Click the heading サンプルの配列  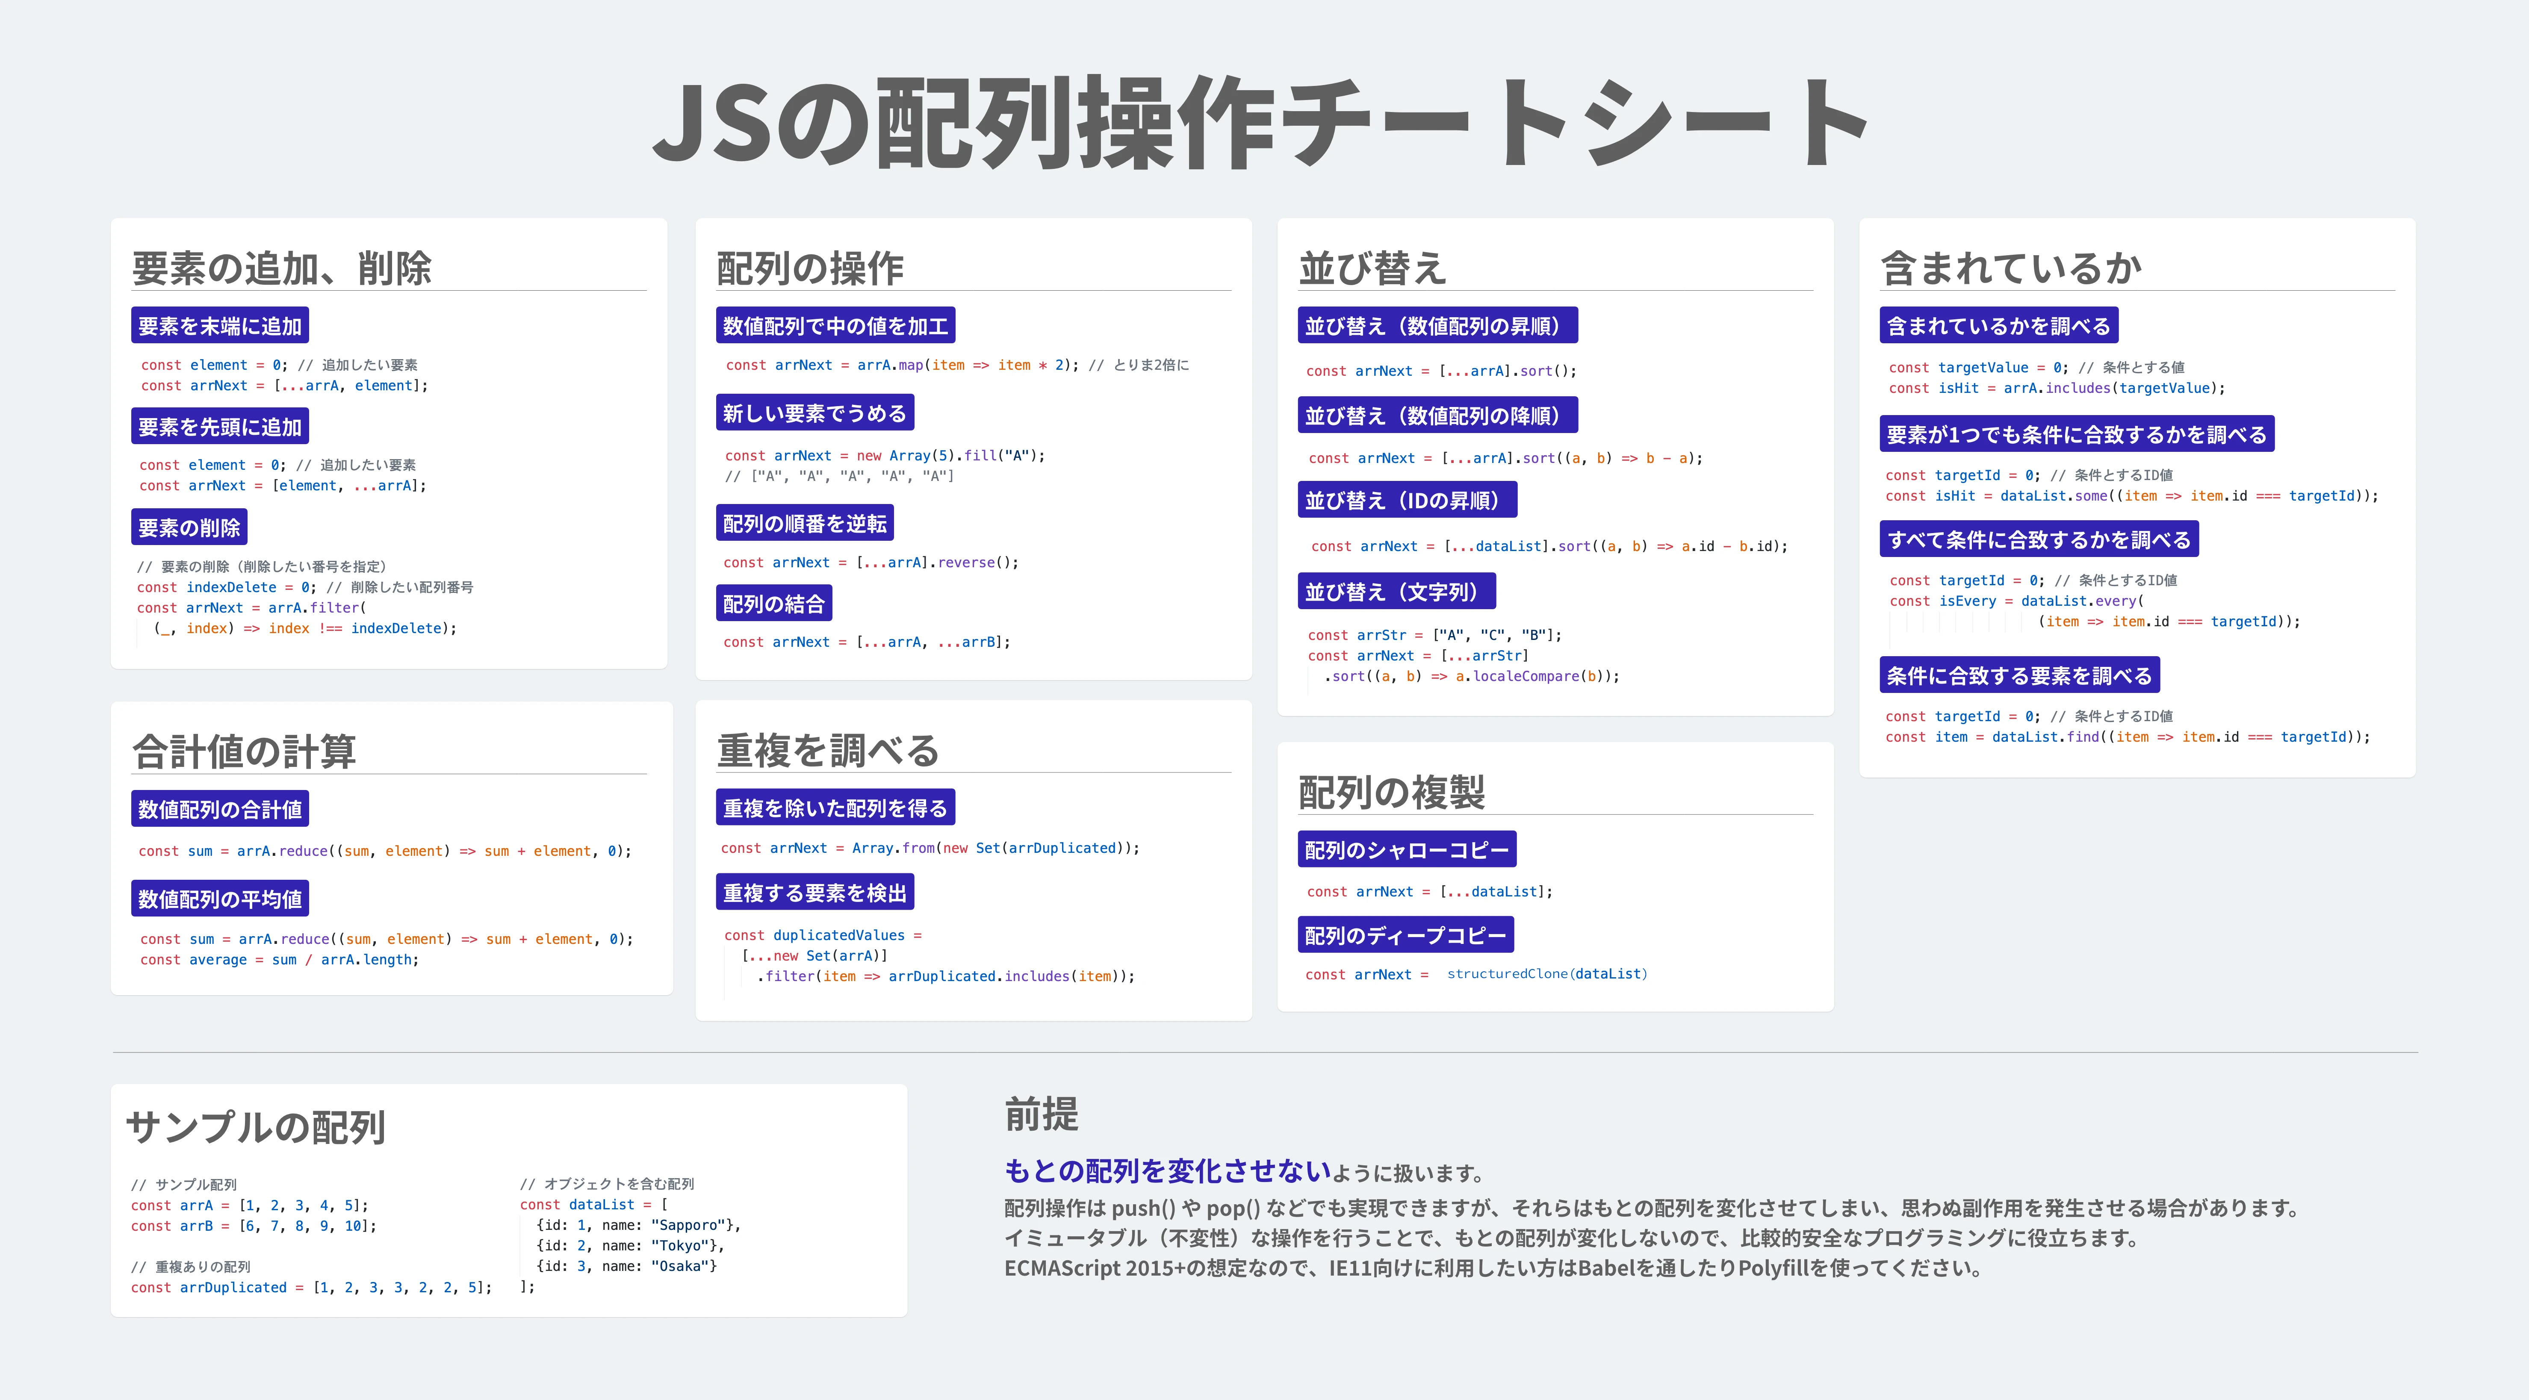click(256, 1127)
